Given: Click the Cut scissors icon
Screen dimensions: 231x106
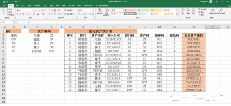Looking at the screenshot, I should [x=8, y=9].
